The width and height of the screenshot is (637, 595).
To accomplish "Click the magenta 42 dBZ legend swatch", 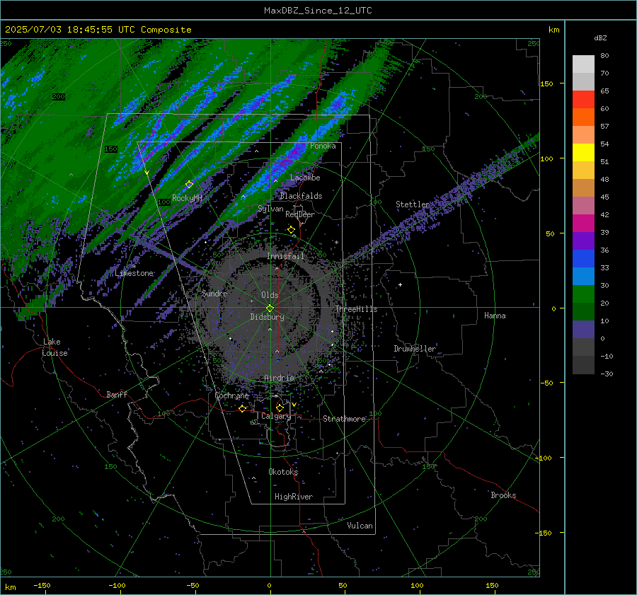I will (583, 224).
